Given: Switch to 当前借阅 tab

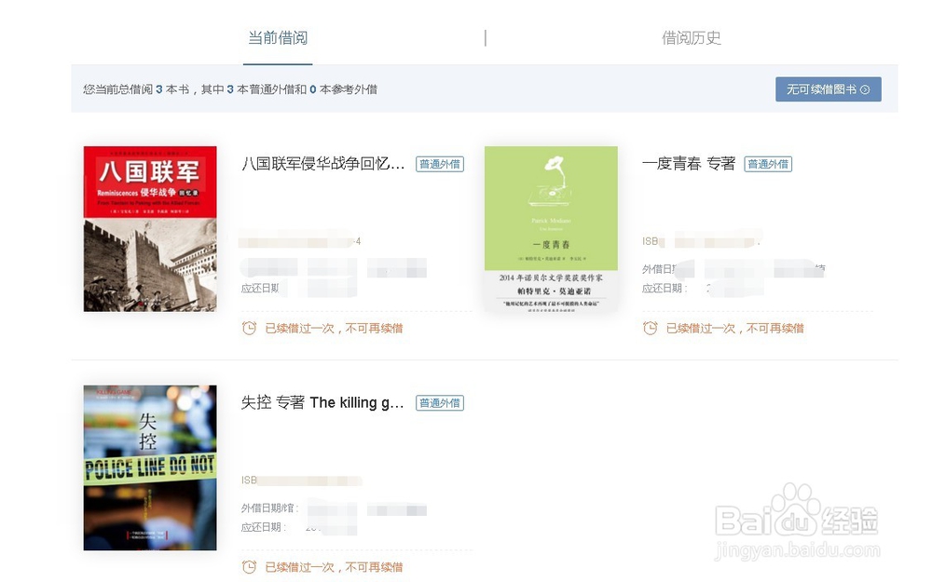Looking at the screenshot, I should [278, 38].
